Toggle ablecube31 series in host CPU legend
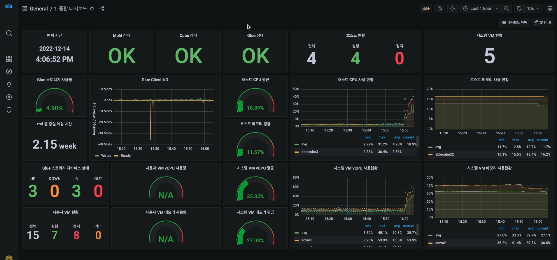This screenshot has width=557, height=260. pos(311,152)
